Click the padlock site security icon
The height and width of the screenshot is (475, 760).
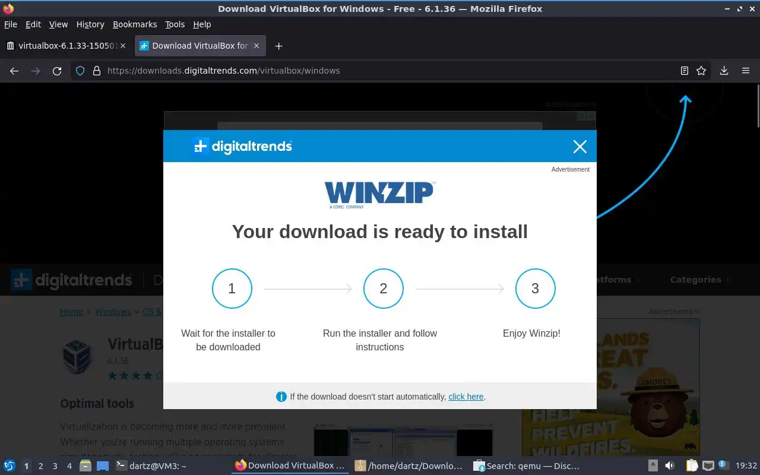click(x=97, y=71)
